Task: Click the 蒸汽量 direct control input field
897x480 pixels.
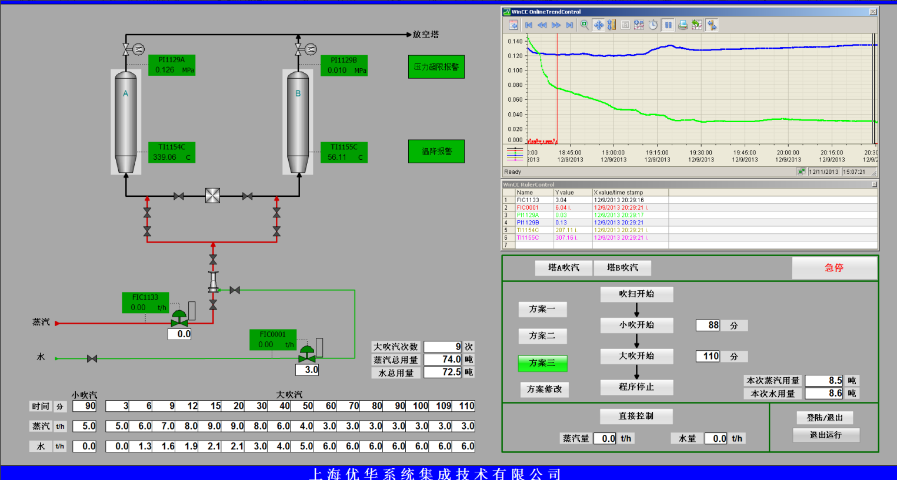Action: point(605,439)
